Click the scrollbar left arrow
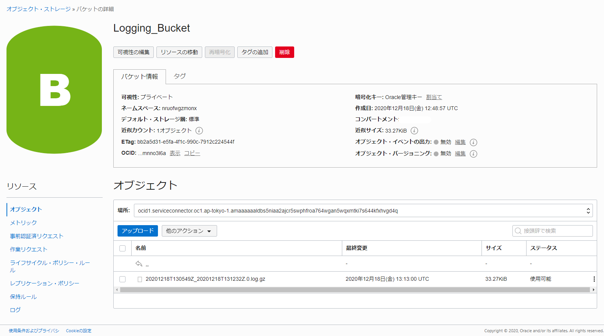The image size is (604, 336). tap(117, 290)
